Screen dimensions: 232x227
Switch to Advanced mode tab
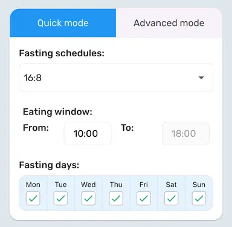pyautogui.click(x=169, y=23)
